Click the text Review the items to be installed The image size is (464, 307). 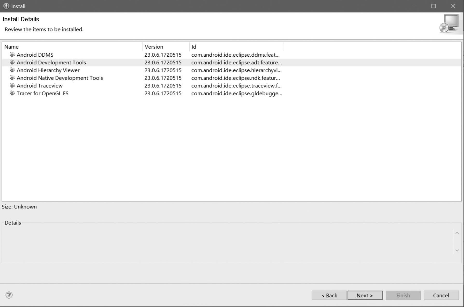coord(44,29)
